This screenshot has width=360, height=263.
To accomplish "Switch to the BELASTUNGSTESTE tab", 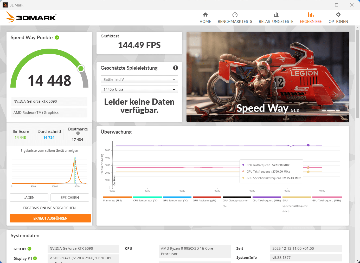I will [x=276, y=18].
